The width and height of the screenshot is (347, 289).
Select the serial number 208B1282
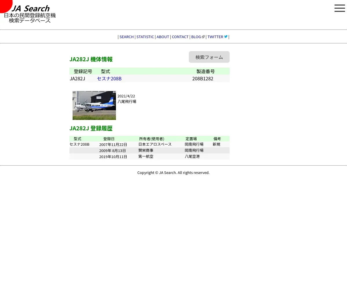click(203, 79)
